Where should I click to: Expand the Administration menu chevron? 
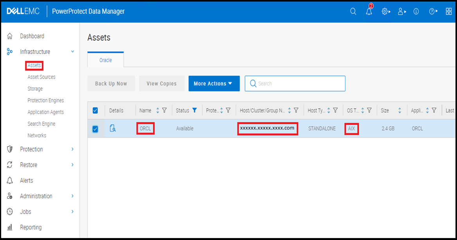tap(72, 196)
